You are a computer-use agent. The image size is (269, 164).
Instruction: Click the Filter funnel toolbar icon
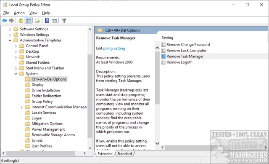click(64, 21)
